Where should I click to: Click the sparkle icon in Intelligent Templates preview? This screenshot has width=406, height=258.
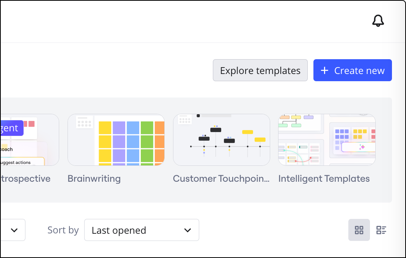point(362,147)
